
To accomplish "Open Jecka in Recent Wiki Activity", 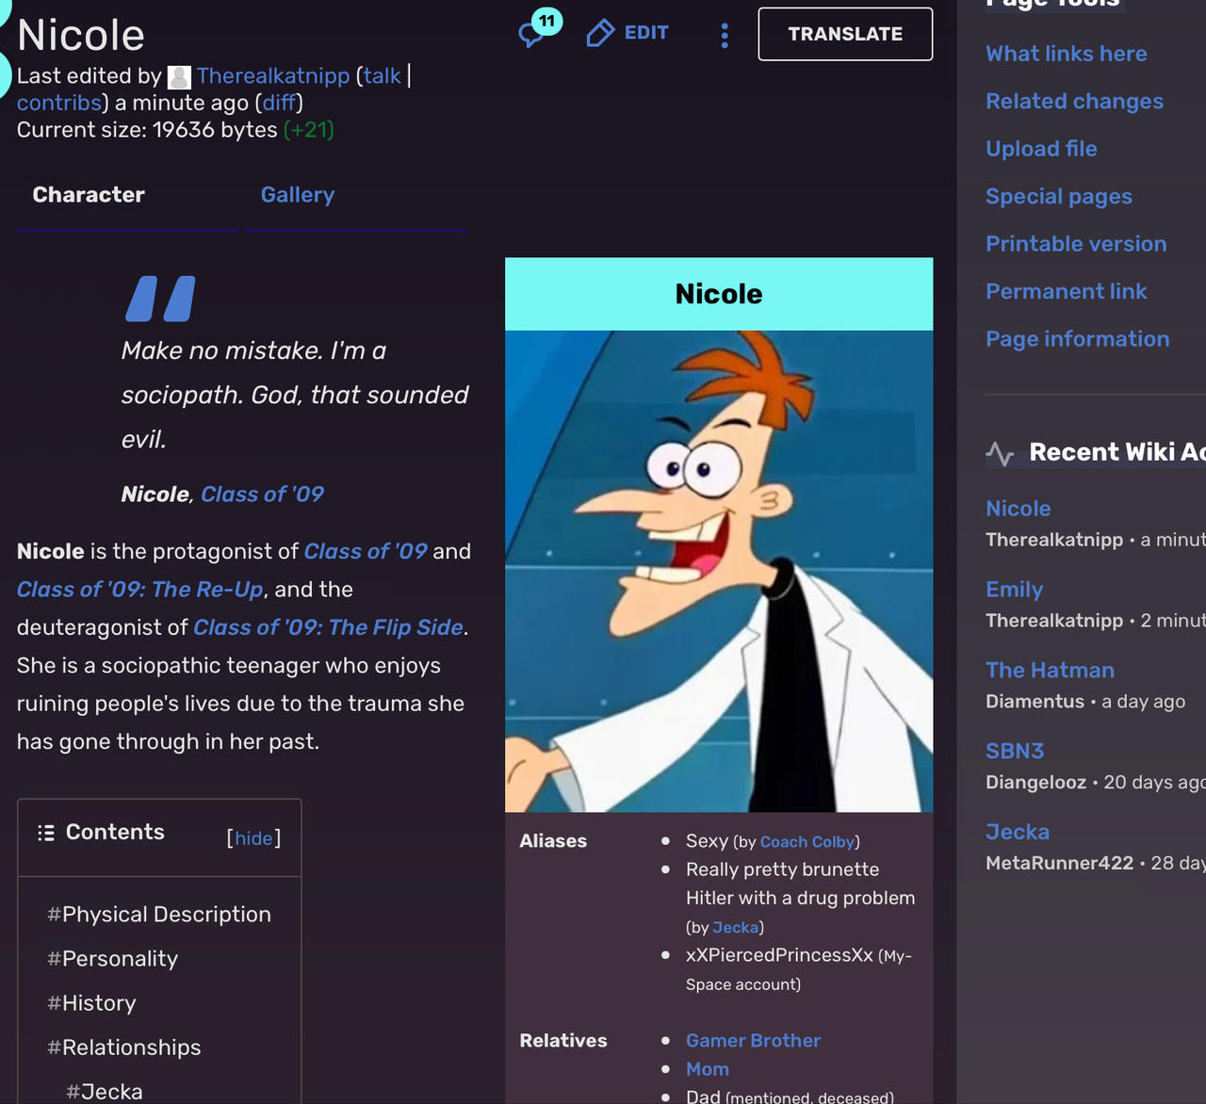I will click(1018, 833).
